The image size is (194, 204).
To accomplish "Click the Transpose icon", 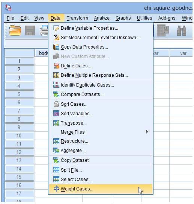I will point(56,123).
